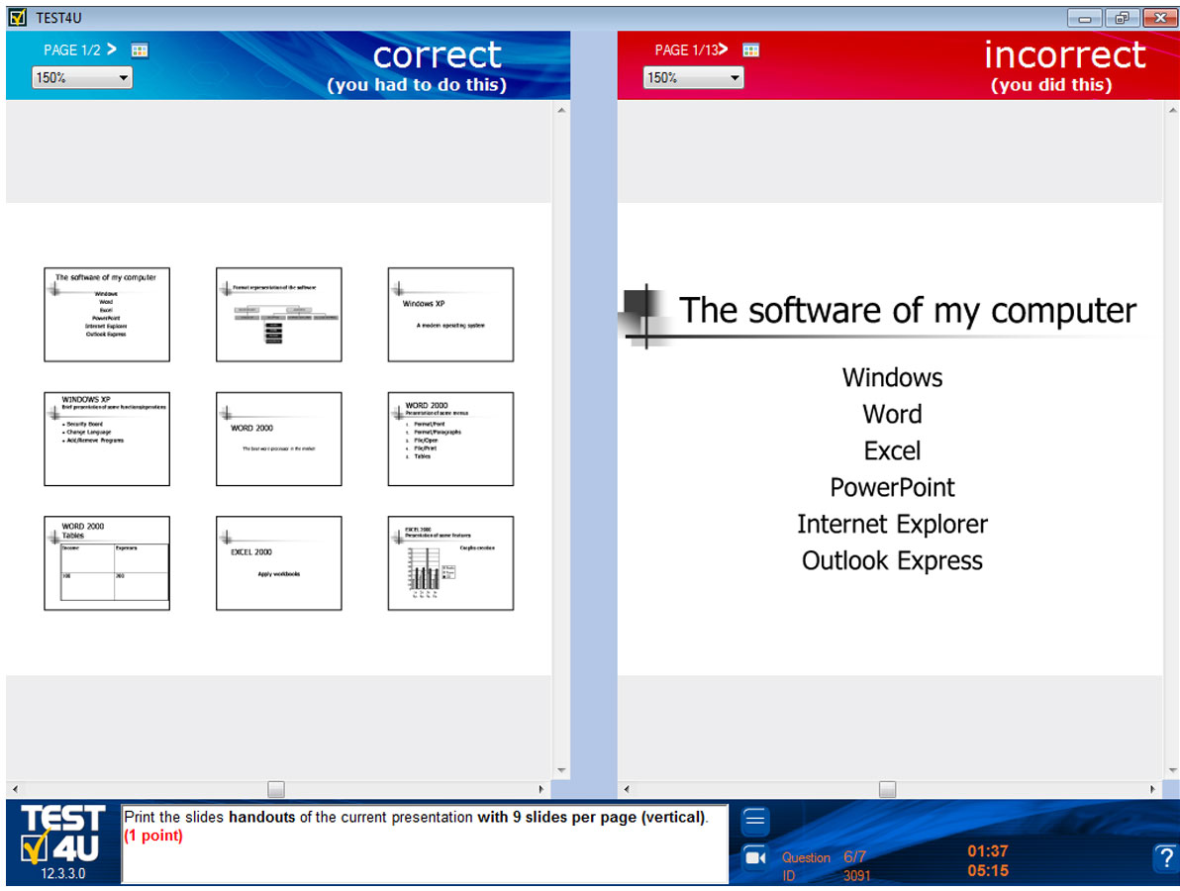Click the 'ID 3091' label
1180x891 pixels.
coord(827,876)
